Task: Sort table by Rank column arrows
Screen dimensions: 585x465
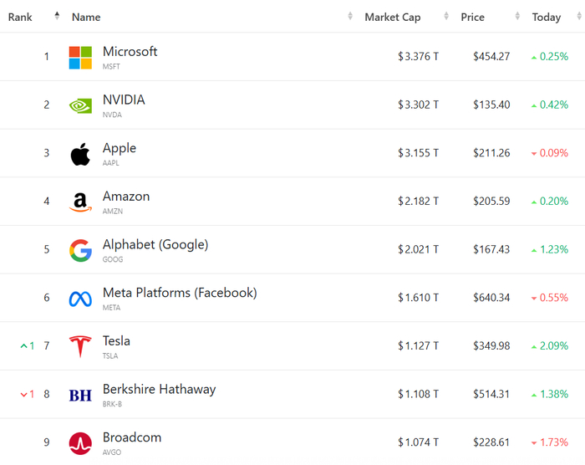Action: point(57,17)
